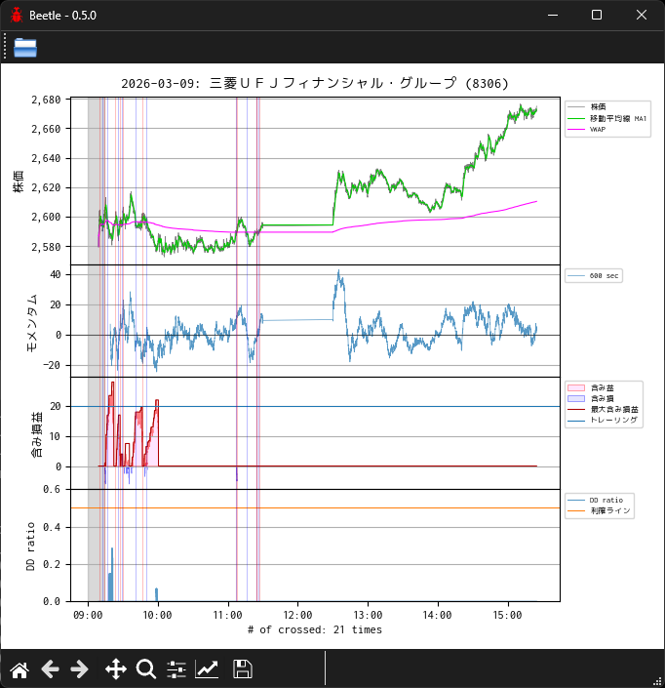Click the 15:00 x-axis tick label
Viewport: 665px width, 688px height.
508,615
